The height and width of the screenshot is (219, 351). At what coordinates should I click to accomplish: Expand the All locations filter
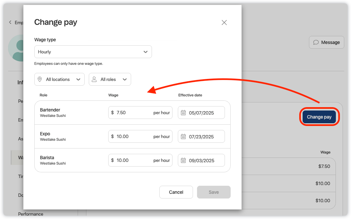60,79
